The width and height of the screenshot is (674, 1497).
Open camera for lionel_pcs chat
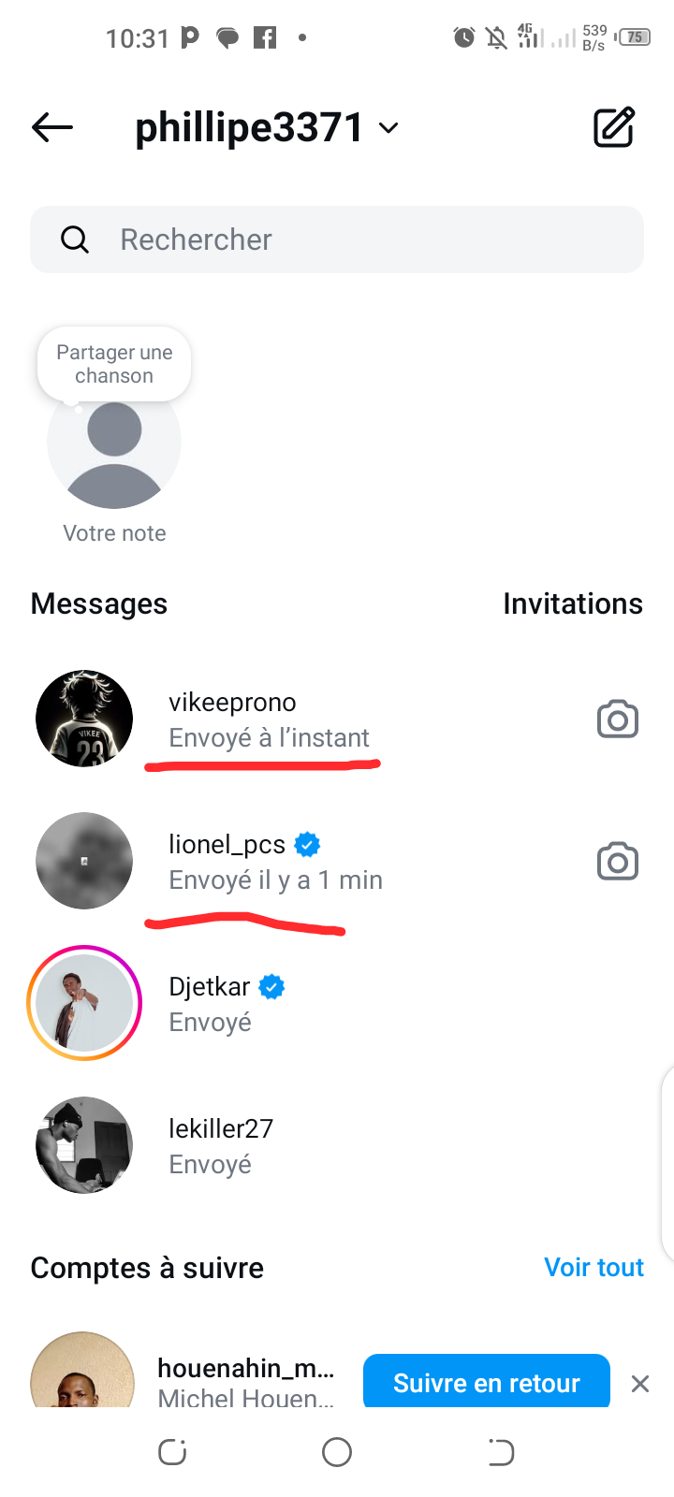click(618, 862)
